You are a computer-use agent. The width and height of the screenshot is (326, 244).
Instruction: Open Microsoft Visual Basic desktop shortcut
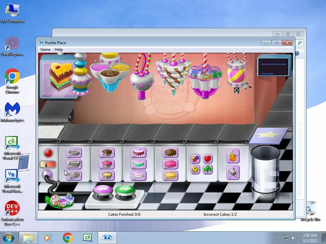point(12,181)
